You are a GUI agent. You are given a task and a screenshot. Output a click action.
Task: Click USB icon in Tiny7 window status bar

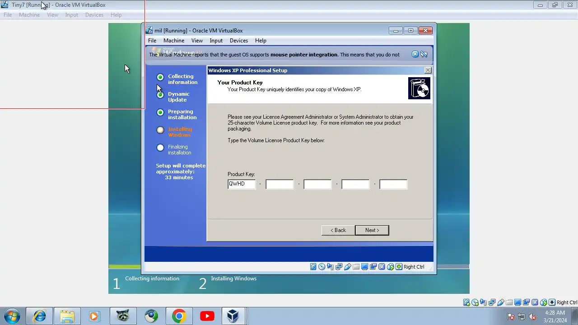(x=501, y=302)
